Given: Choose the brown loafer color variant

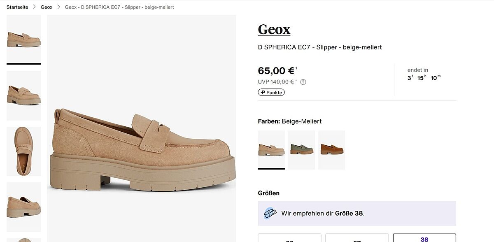Looking at the screenshot, I should pos(331,149).
